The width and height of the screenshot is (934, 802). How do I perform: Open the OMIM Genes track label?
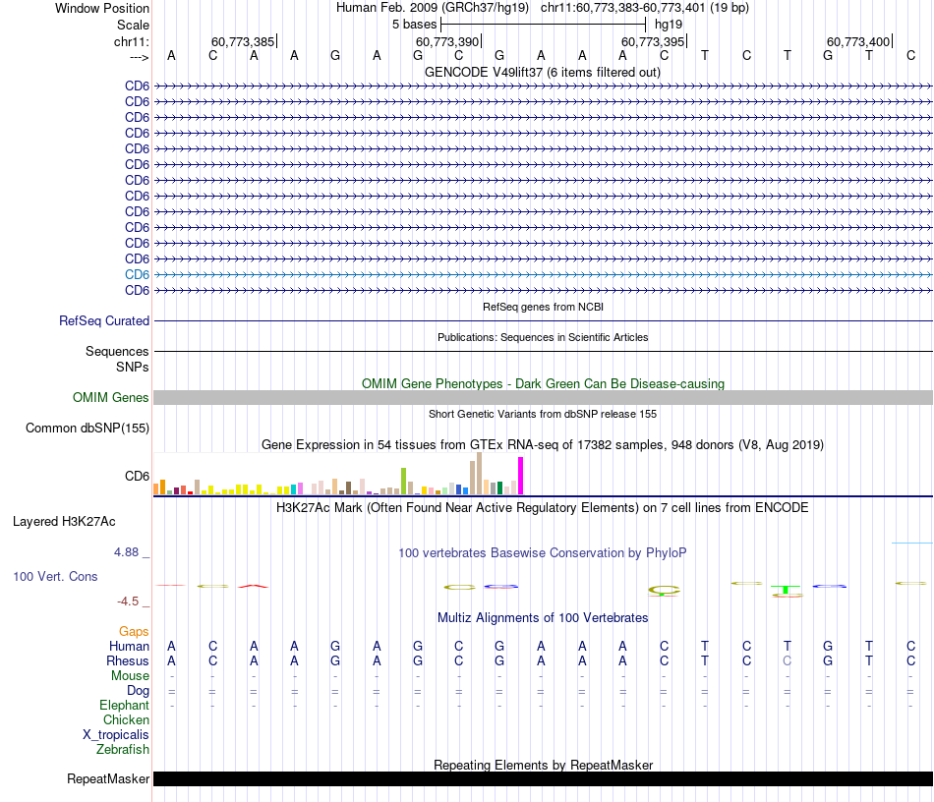110,397
